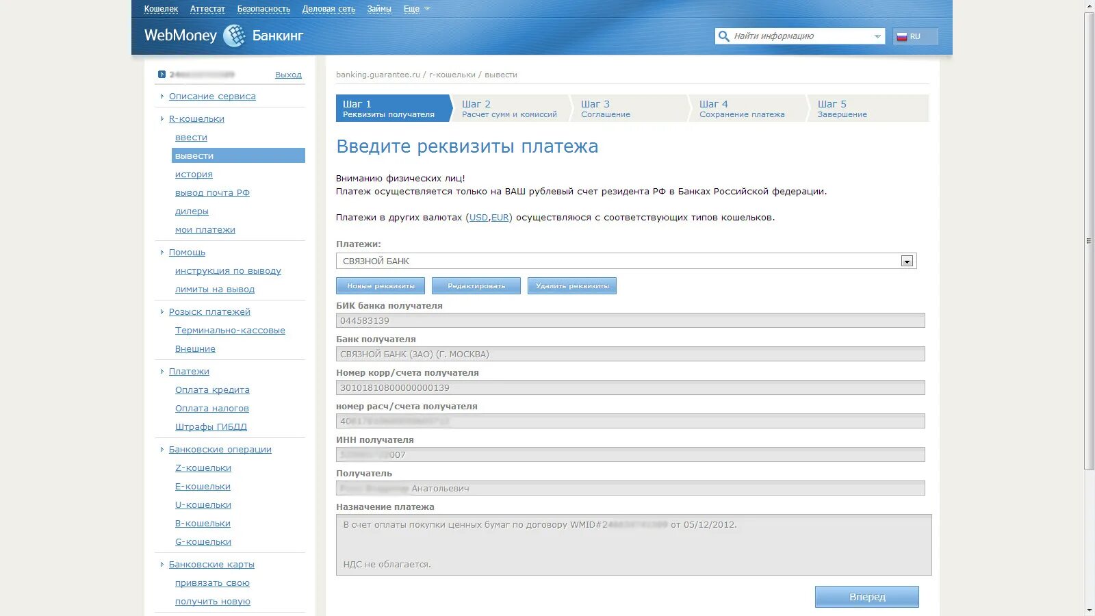Open привязать свою card link
The height and width of the screenshot is (616, 1095).
tap(212, 583)
